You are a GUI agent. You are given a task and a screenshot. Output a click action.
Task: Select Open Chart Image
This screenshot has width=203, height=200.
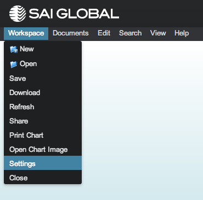point(43,150)
